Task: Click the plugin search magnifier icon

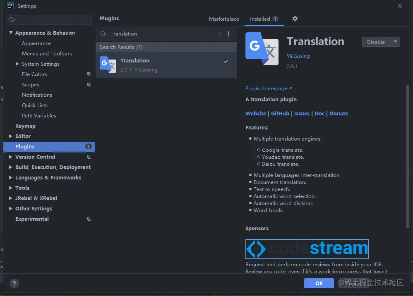Action: tap(103, 34)
